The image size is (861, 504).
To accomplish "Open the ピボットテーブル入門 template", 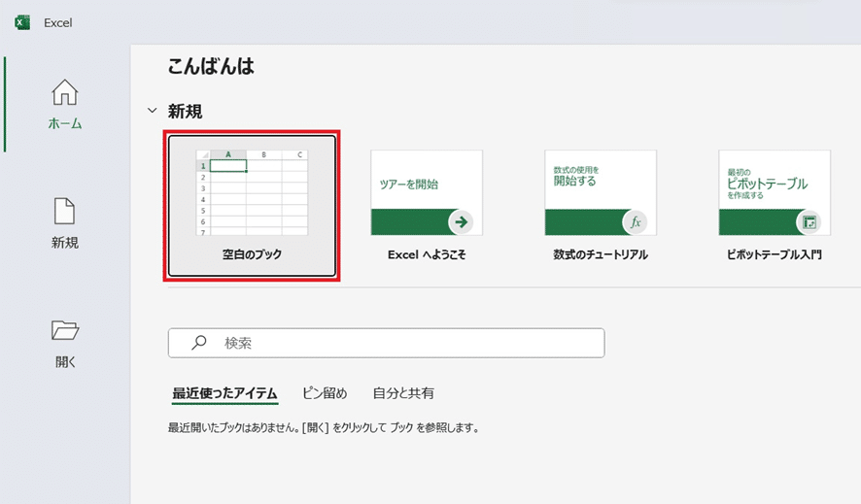I will tap(775, 205).
